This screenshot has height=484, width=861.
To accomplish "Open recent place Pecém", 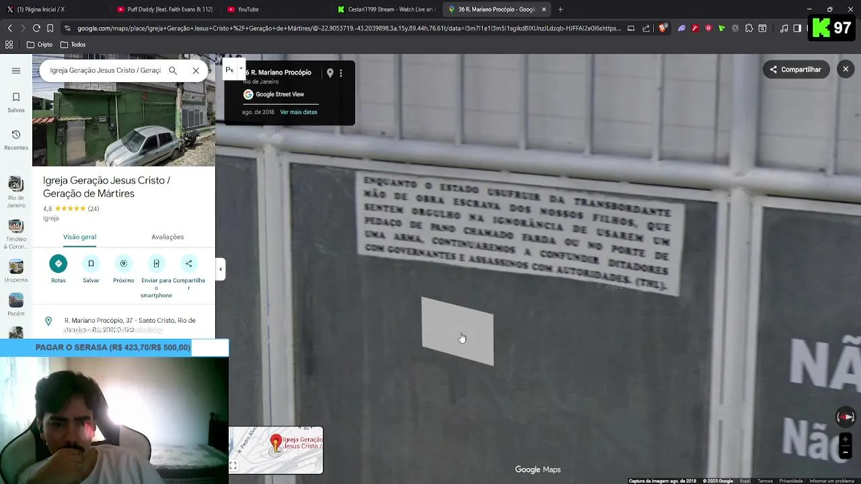I will (16, 305).
